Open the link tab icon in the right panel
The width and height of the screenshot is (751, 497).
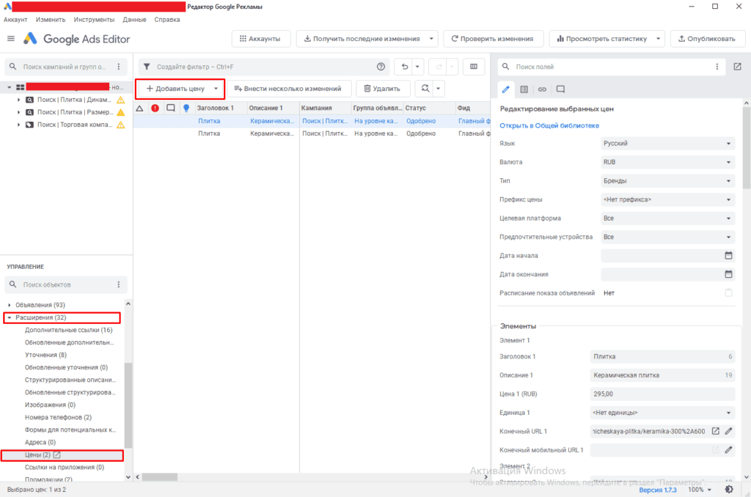click(x=542, y=89)
